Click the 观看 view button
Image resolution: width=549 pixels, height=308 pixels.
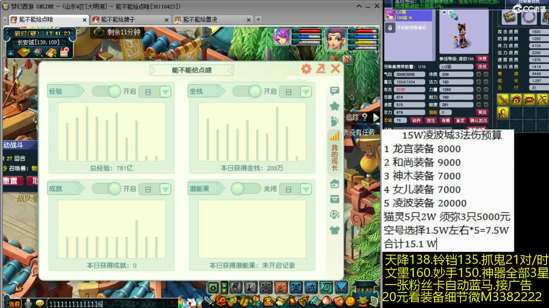click(446, 121)
